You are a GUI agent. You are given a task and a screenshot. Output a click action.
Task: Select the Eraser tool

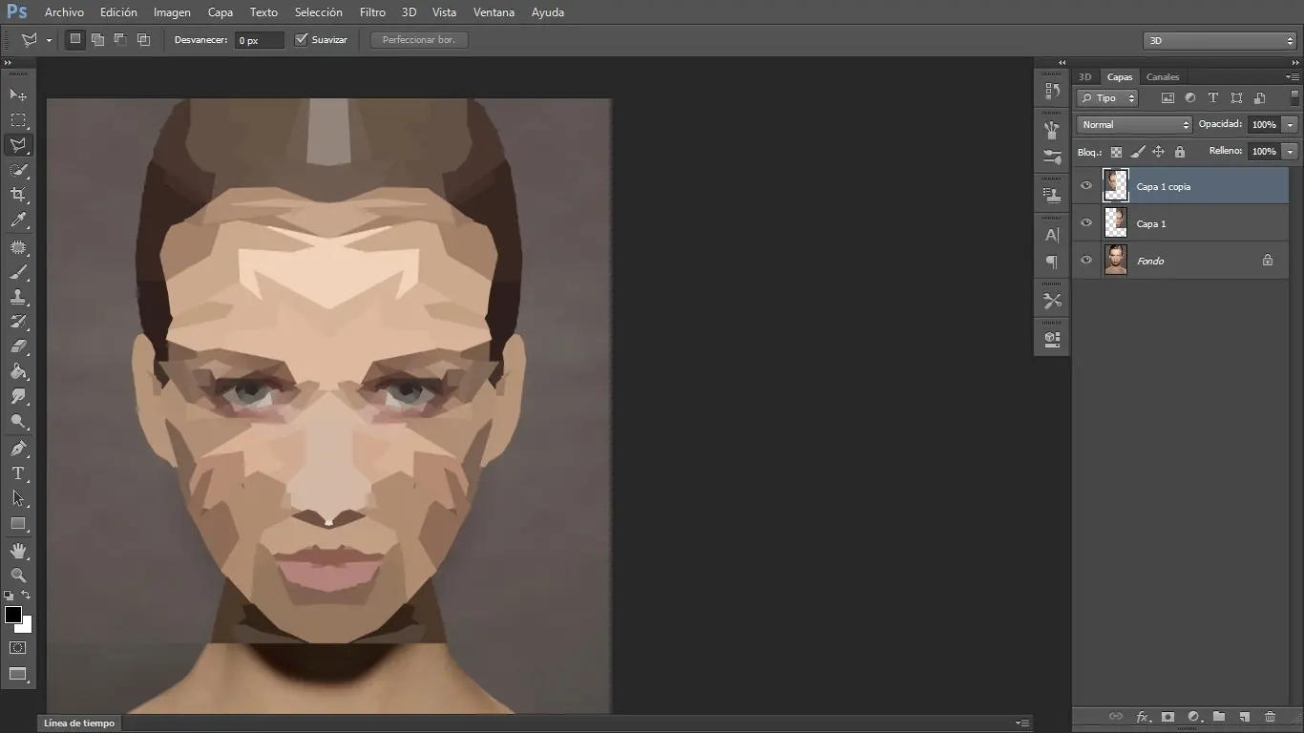[18, 346]
